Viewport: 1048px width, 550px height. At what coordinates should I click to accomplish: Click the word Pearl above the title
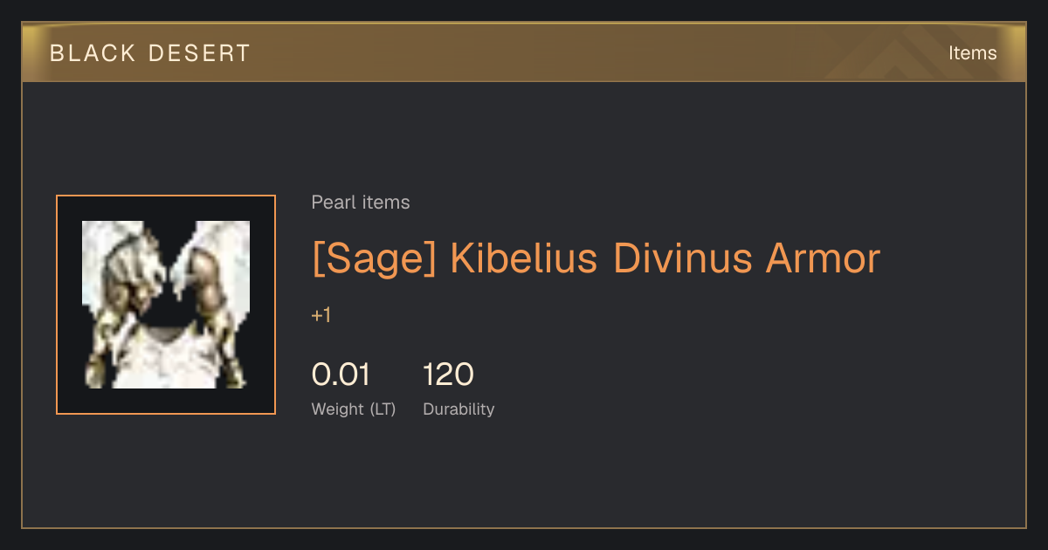329,203
